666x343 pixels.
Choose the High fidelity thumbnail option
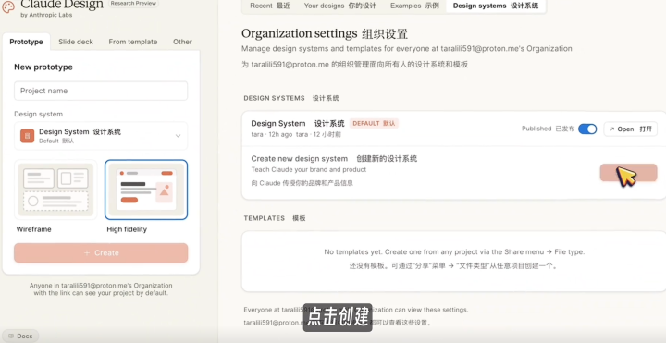click(146, 190)
